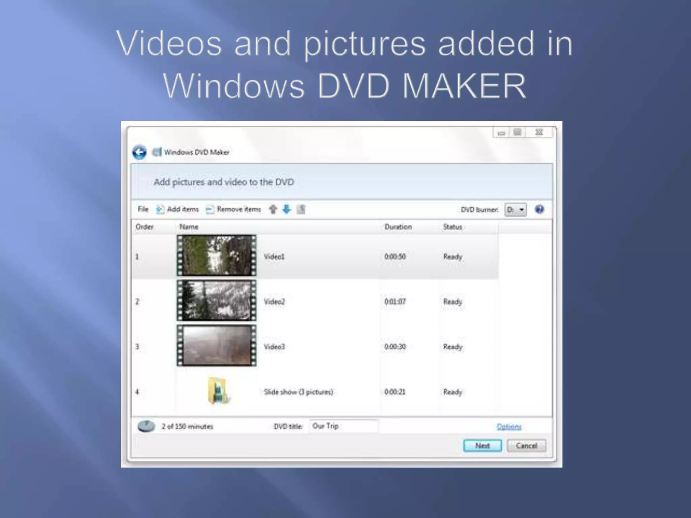Choose Add items in the toolbar
This screenshot has height=518, width=691.
183,209
